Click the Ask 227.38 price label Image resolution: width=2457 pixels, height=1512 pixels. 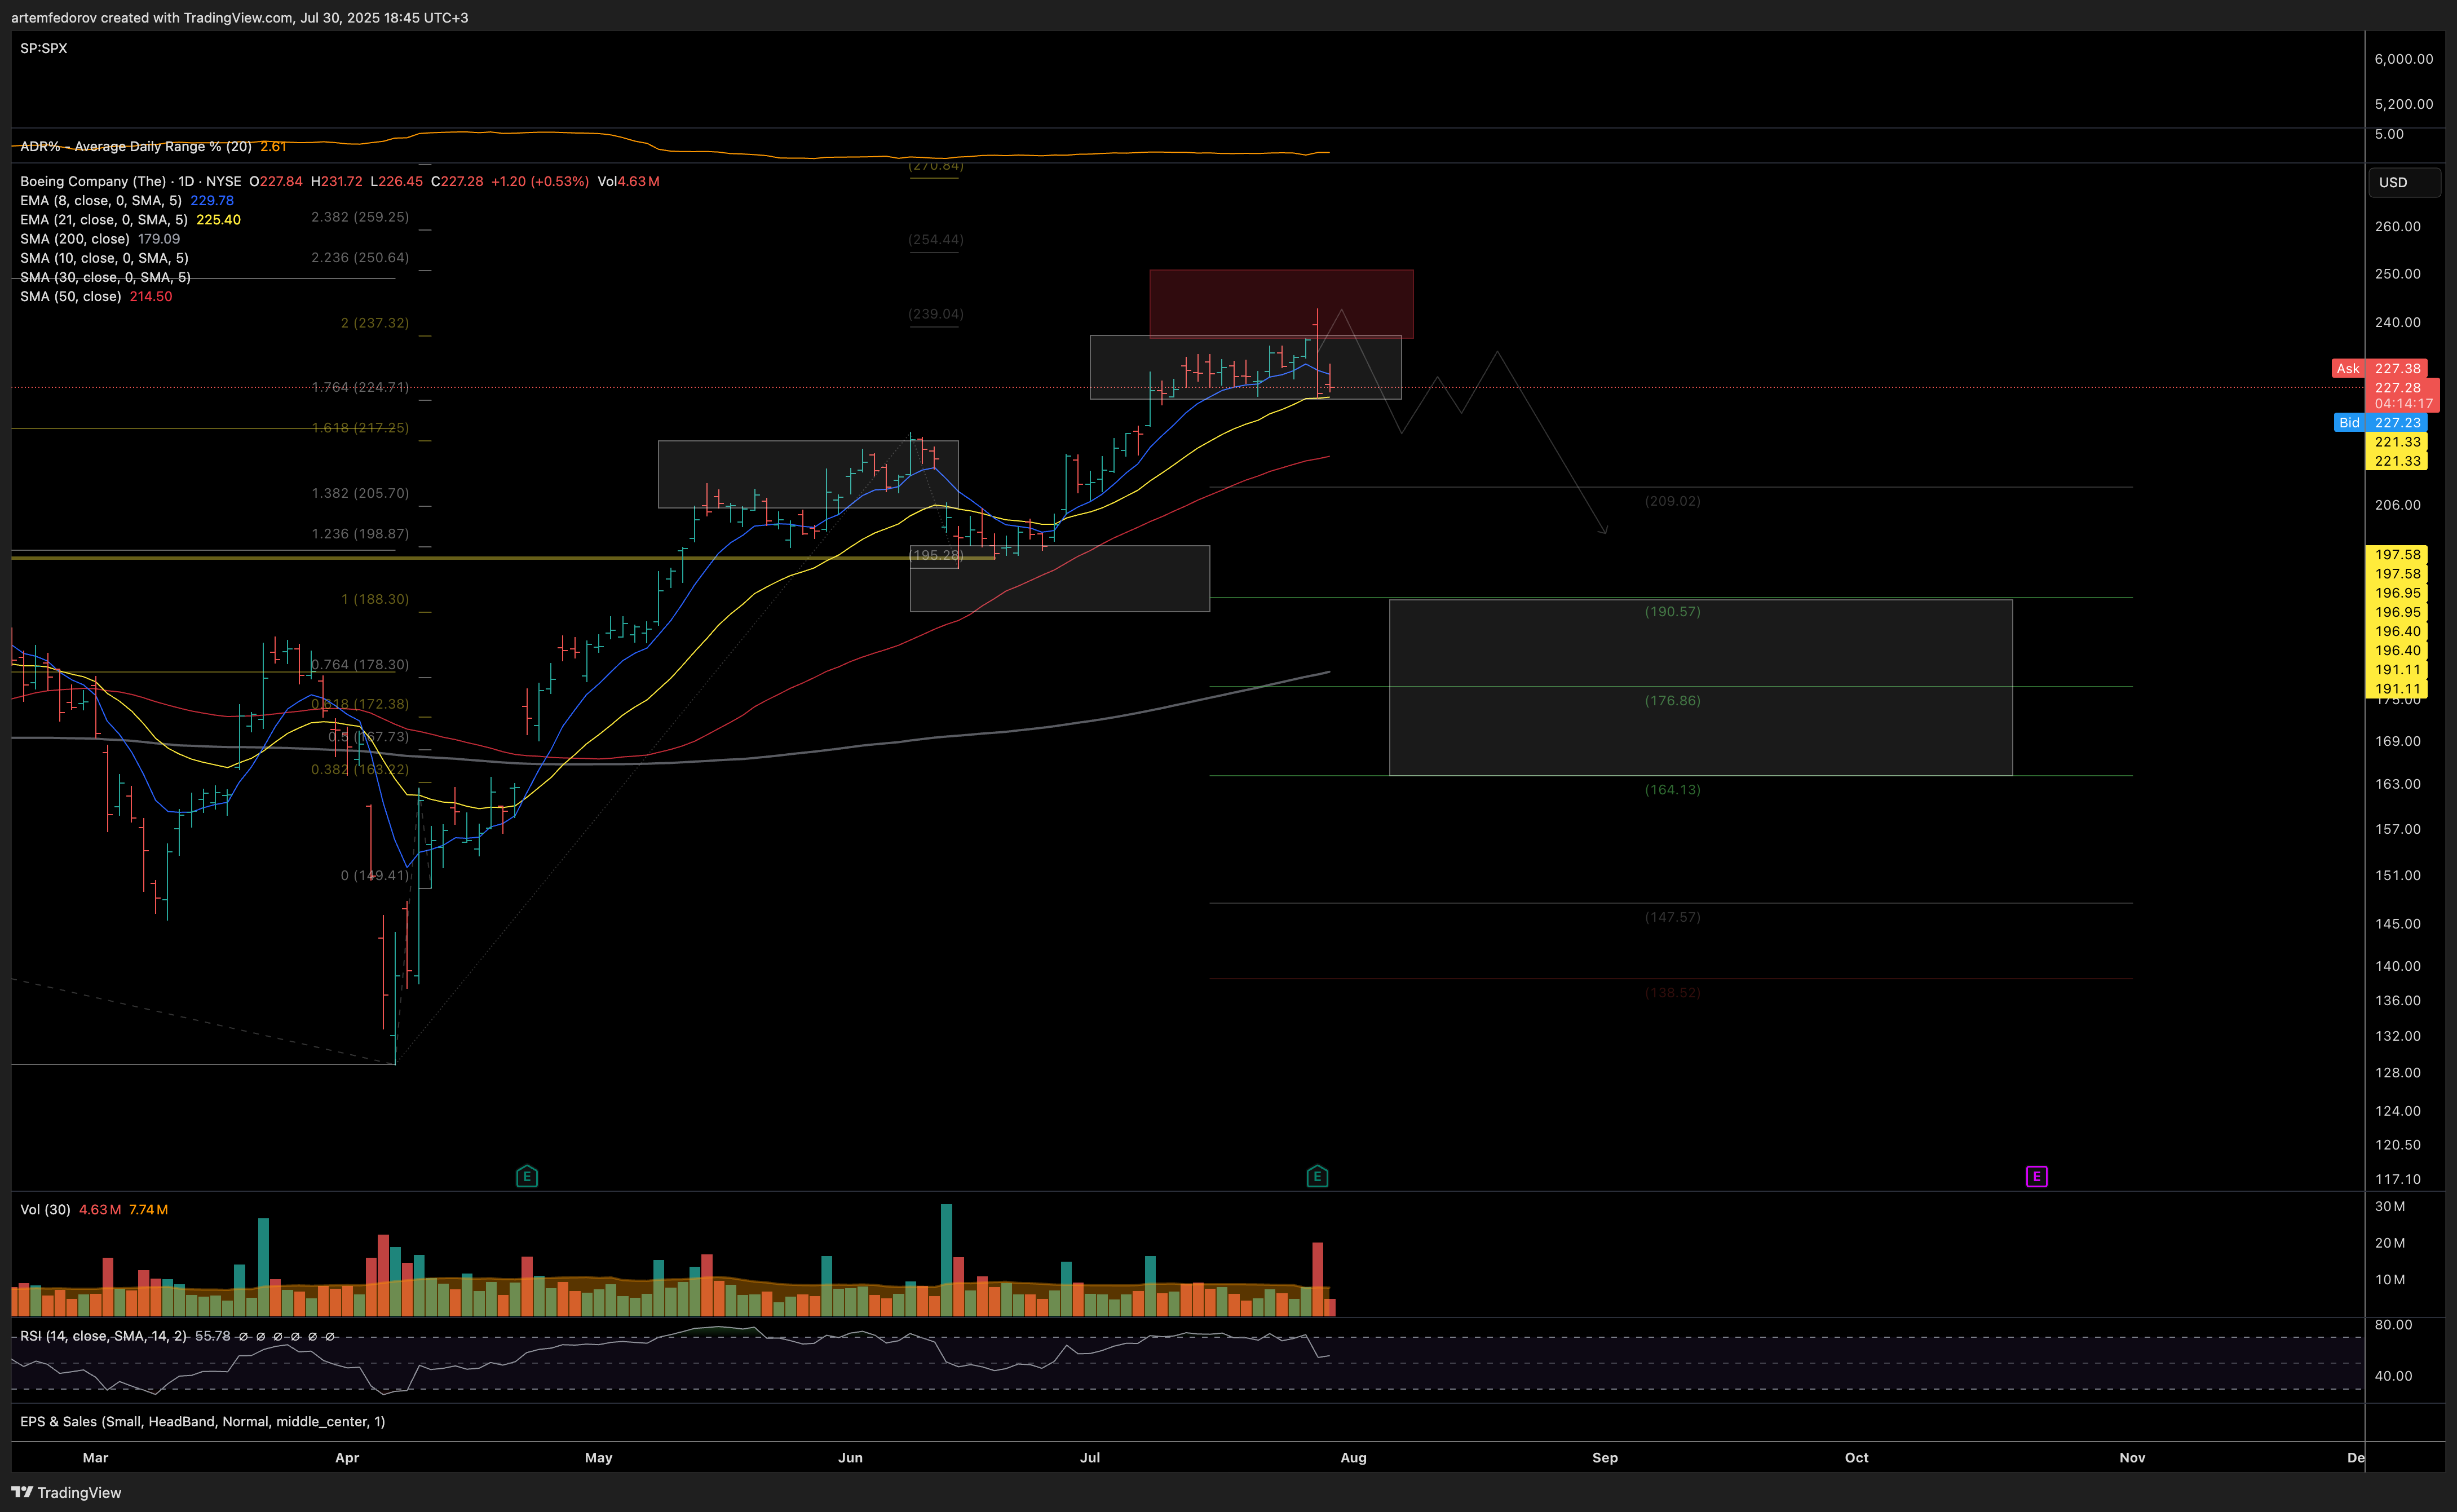coord(2379,369)
